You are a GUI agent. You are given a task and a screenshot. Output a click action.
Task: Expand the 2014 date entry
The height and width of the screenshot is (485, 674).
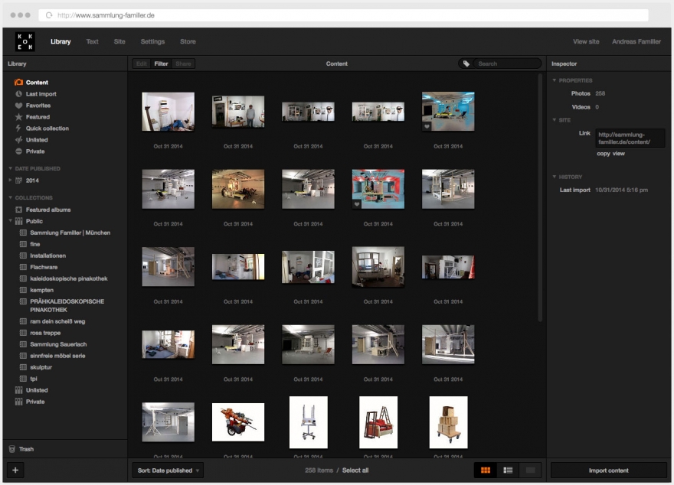(x=10, y=181)
